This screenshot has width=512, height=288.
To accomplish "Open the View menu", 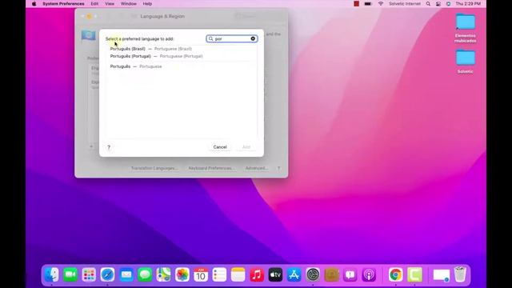I will (110, 3).
